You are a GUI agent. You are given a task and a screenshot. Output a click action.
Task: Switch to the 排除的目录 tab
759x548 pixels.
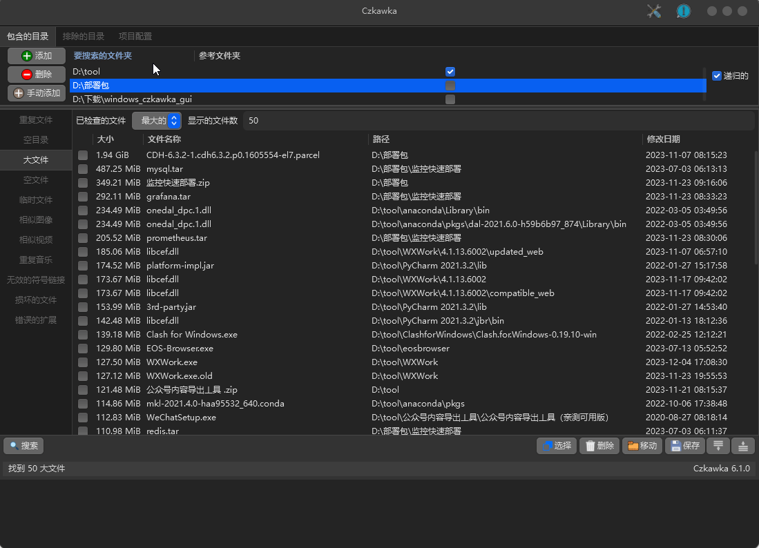pyautogui.click(x=84, y=37)
